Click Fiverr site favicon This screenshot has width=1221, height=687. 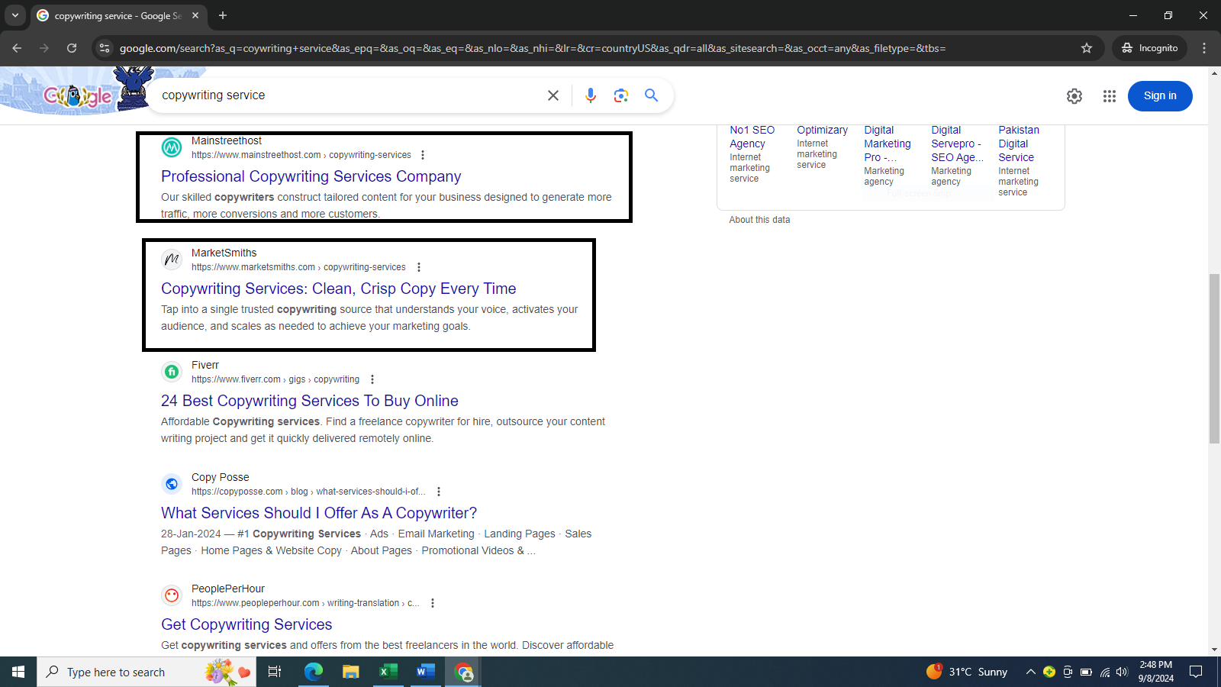click(x=172, y=372)
